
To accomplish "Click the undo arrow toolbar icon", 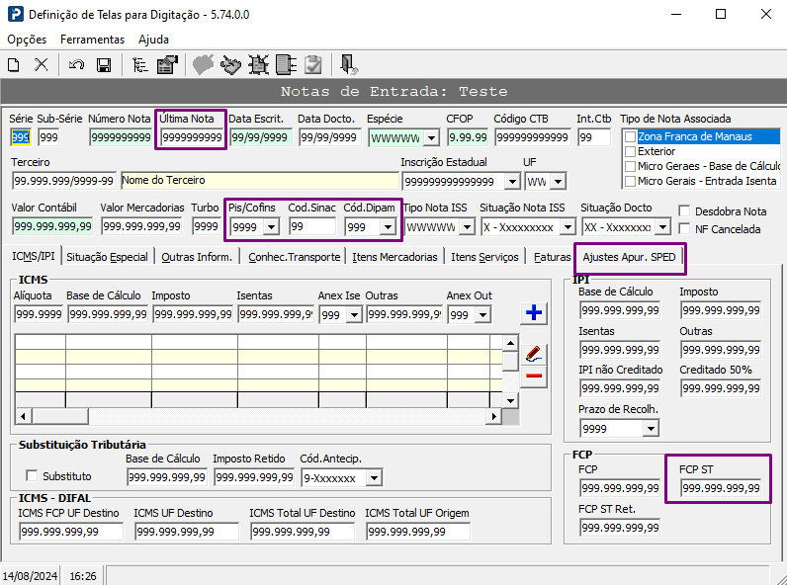I will 76,64.
